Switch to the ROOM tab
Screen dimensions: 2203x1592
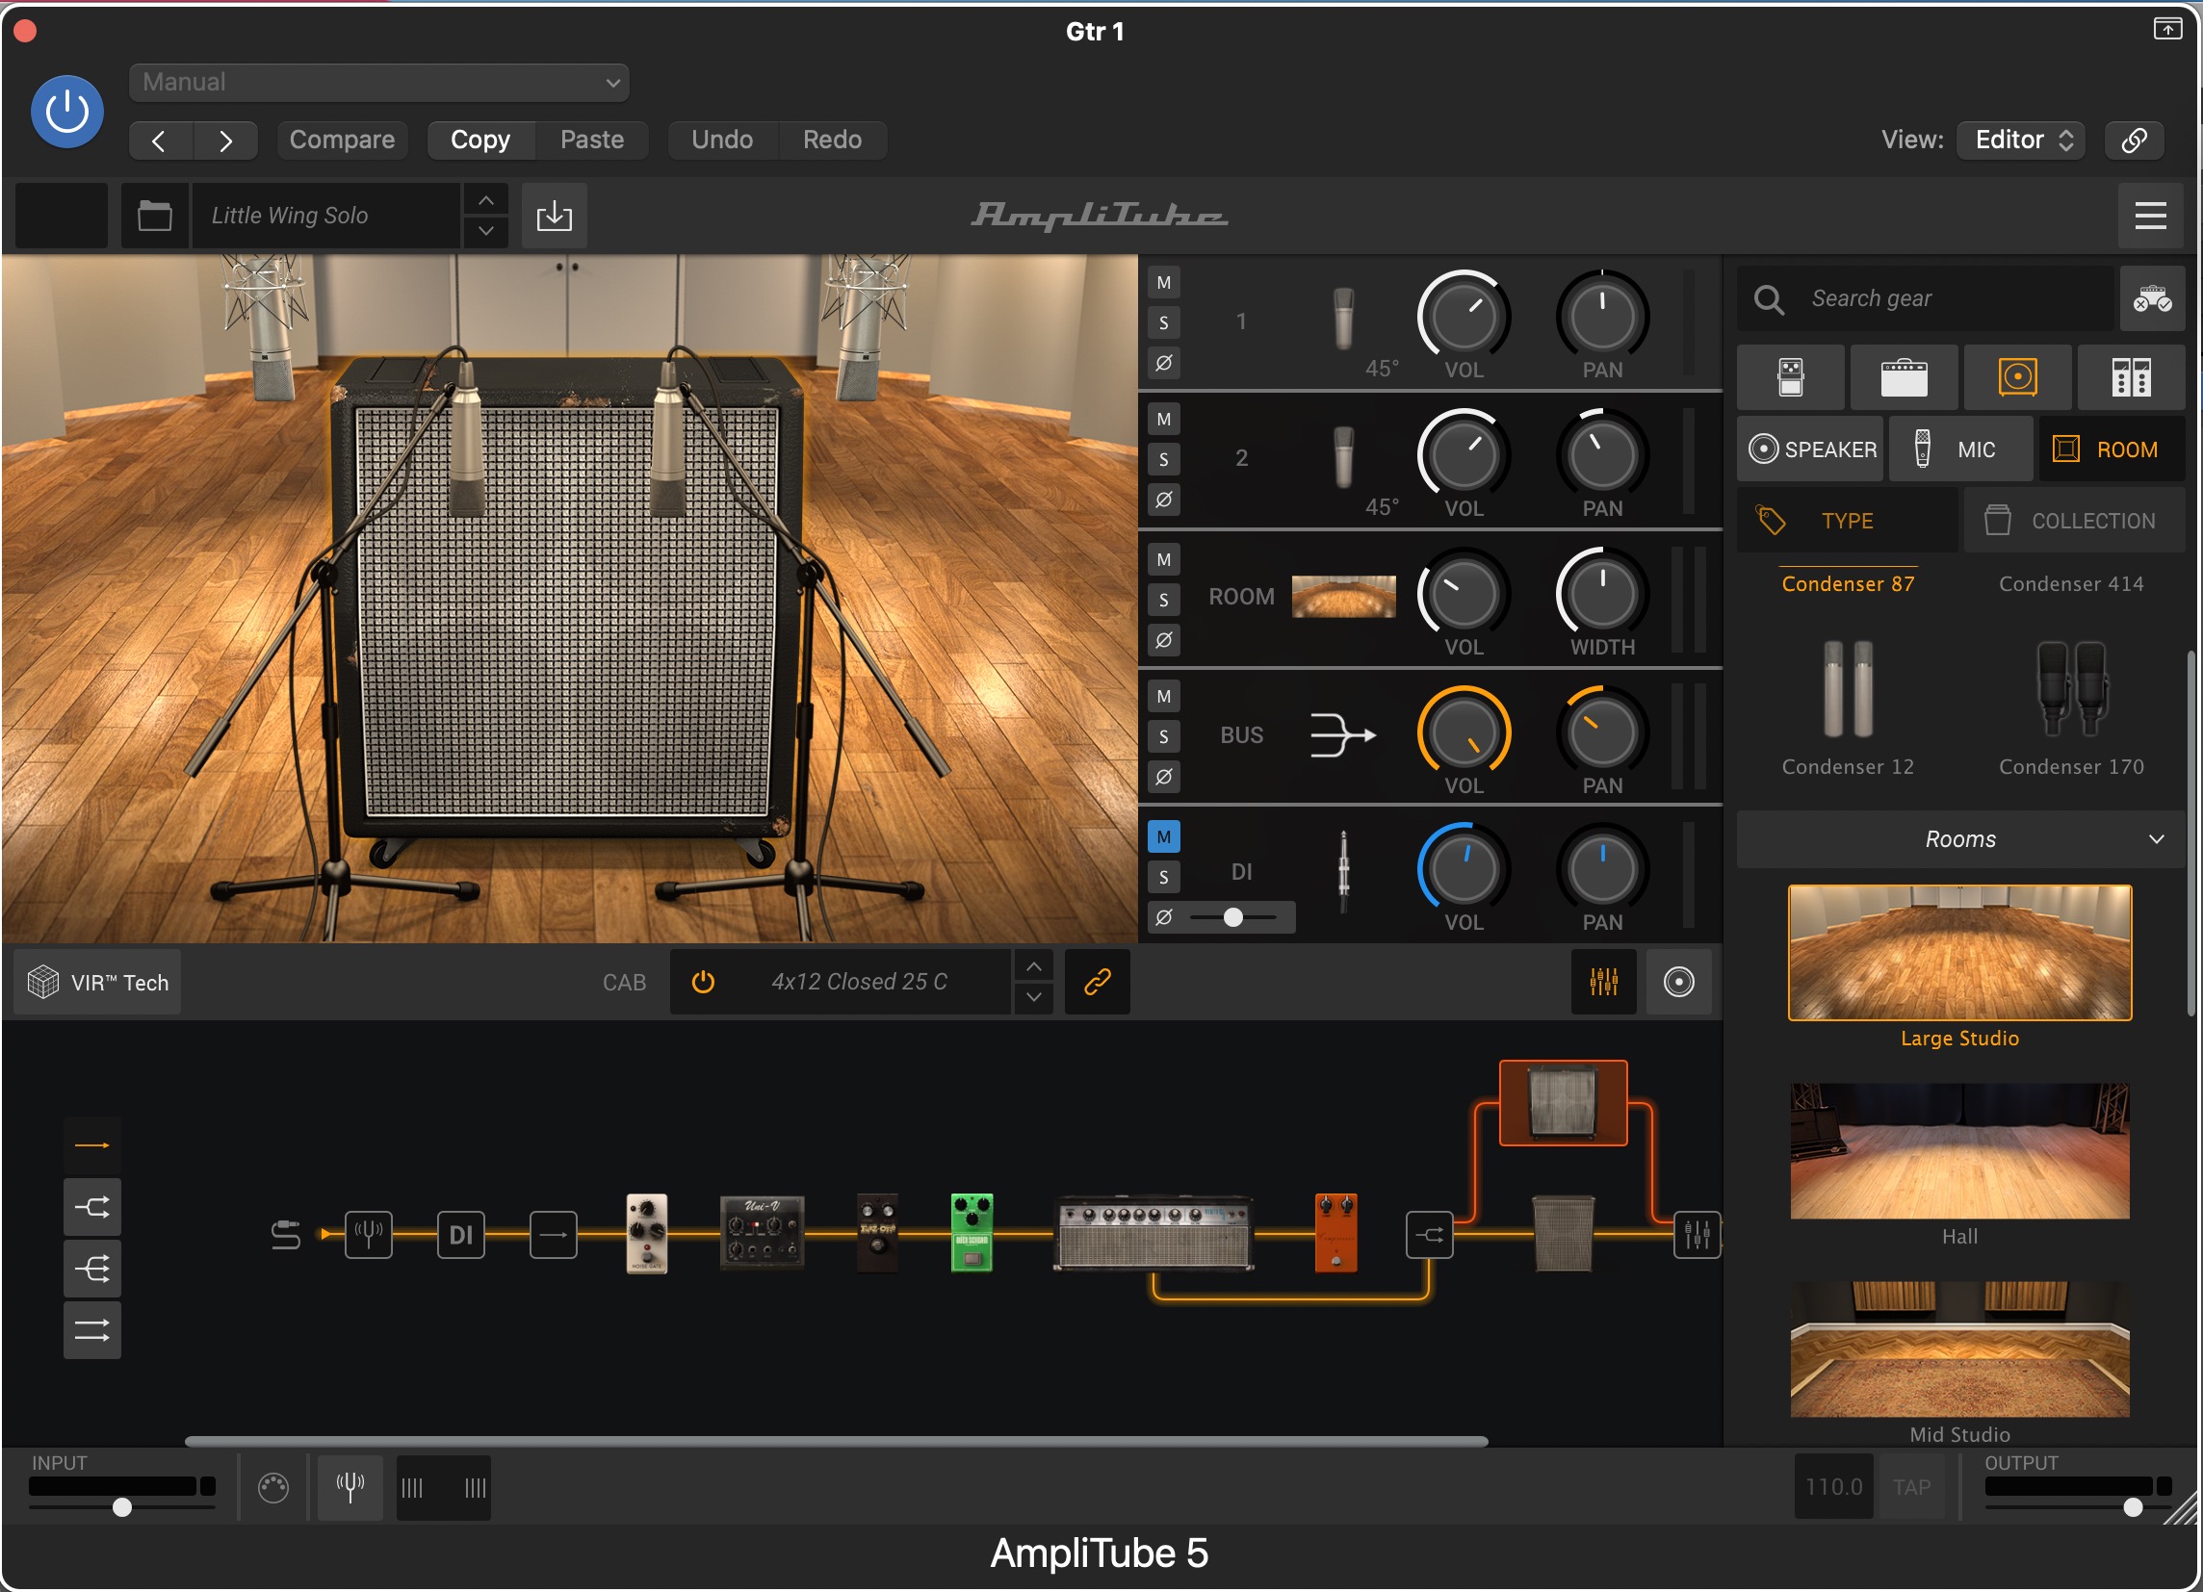pos(2112,449)
